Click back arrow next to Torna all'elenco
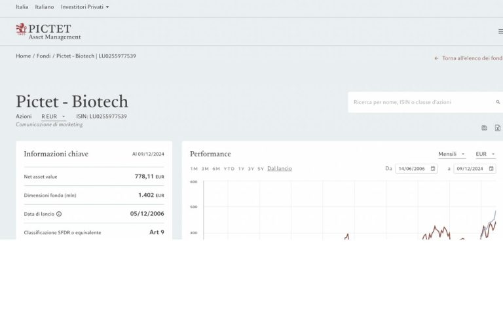Screen dimensions: 503x335 [x=436, y=58]
